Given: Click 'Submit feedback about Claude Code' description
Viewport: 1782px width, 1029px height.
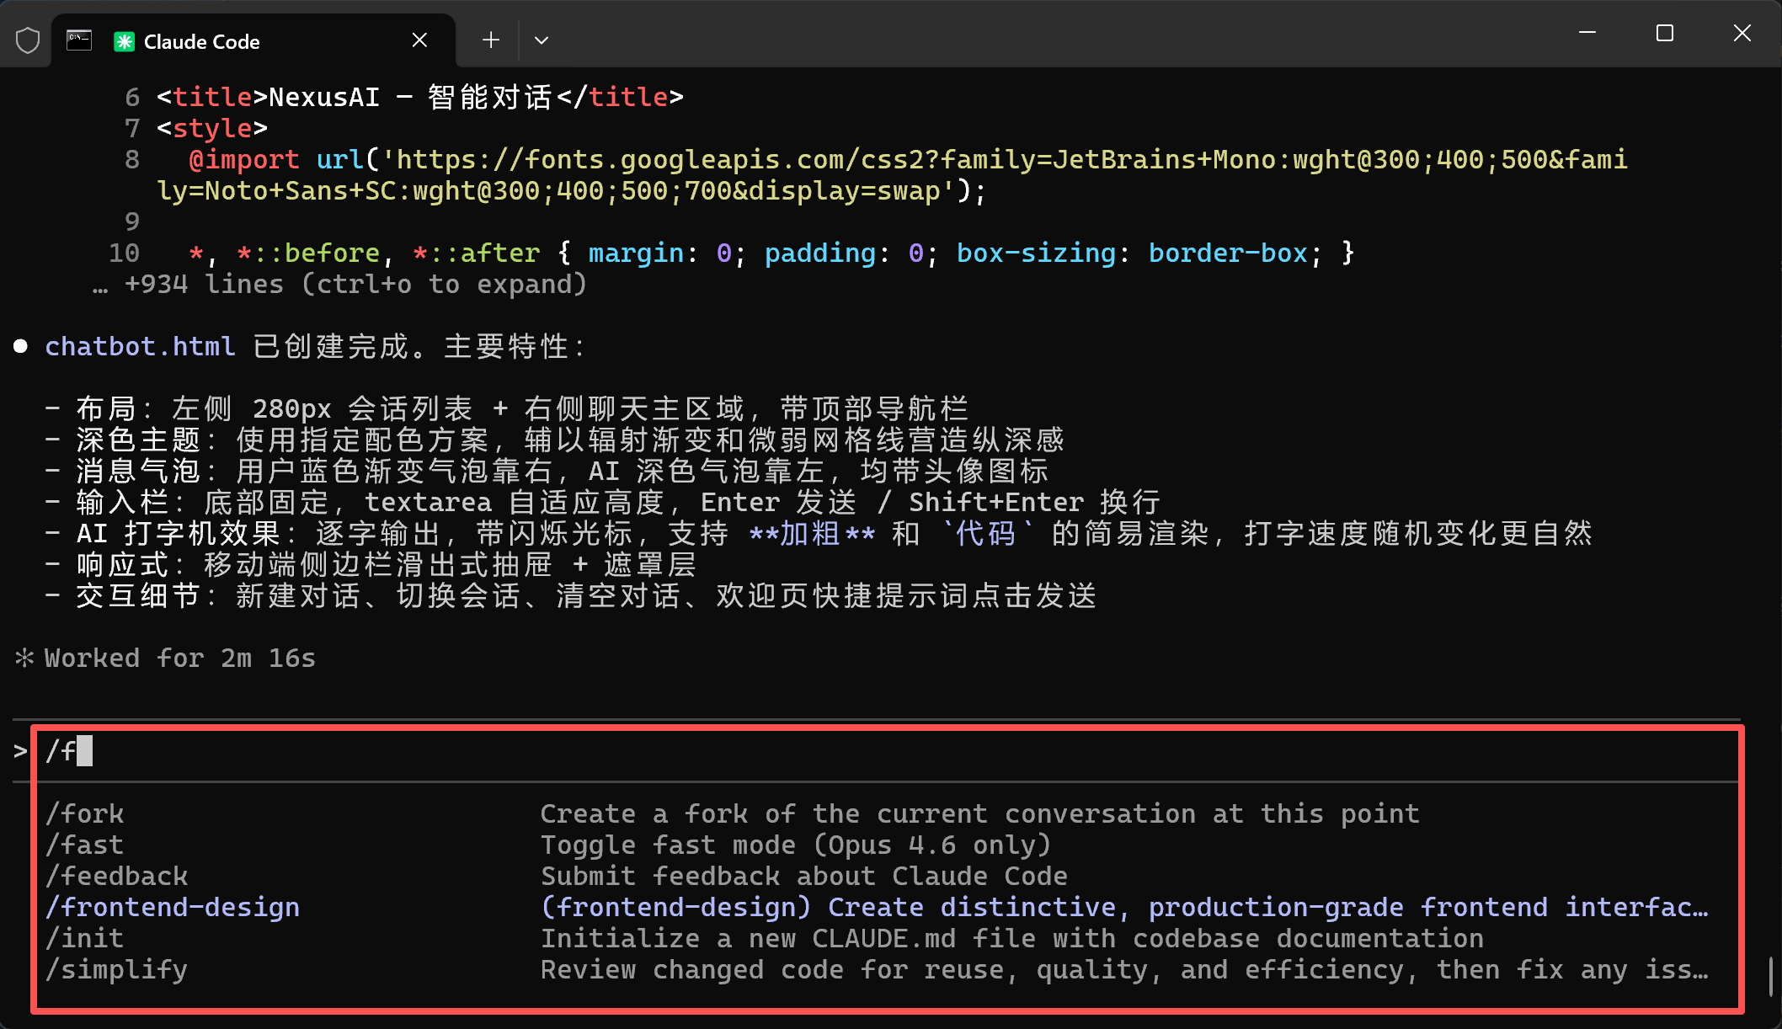Looking at the screenshot, I should pos(804,876).
